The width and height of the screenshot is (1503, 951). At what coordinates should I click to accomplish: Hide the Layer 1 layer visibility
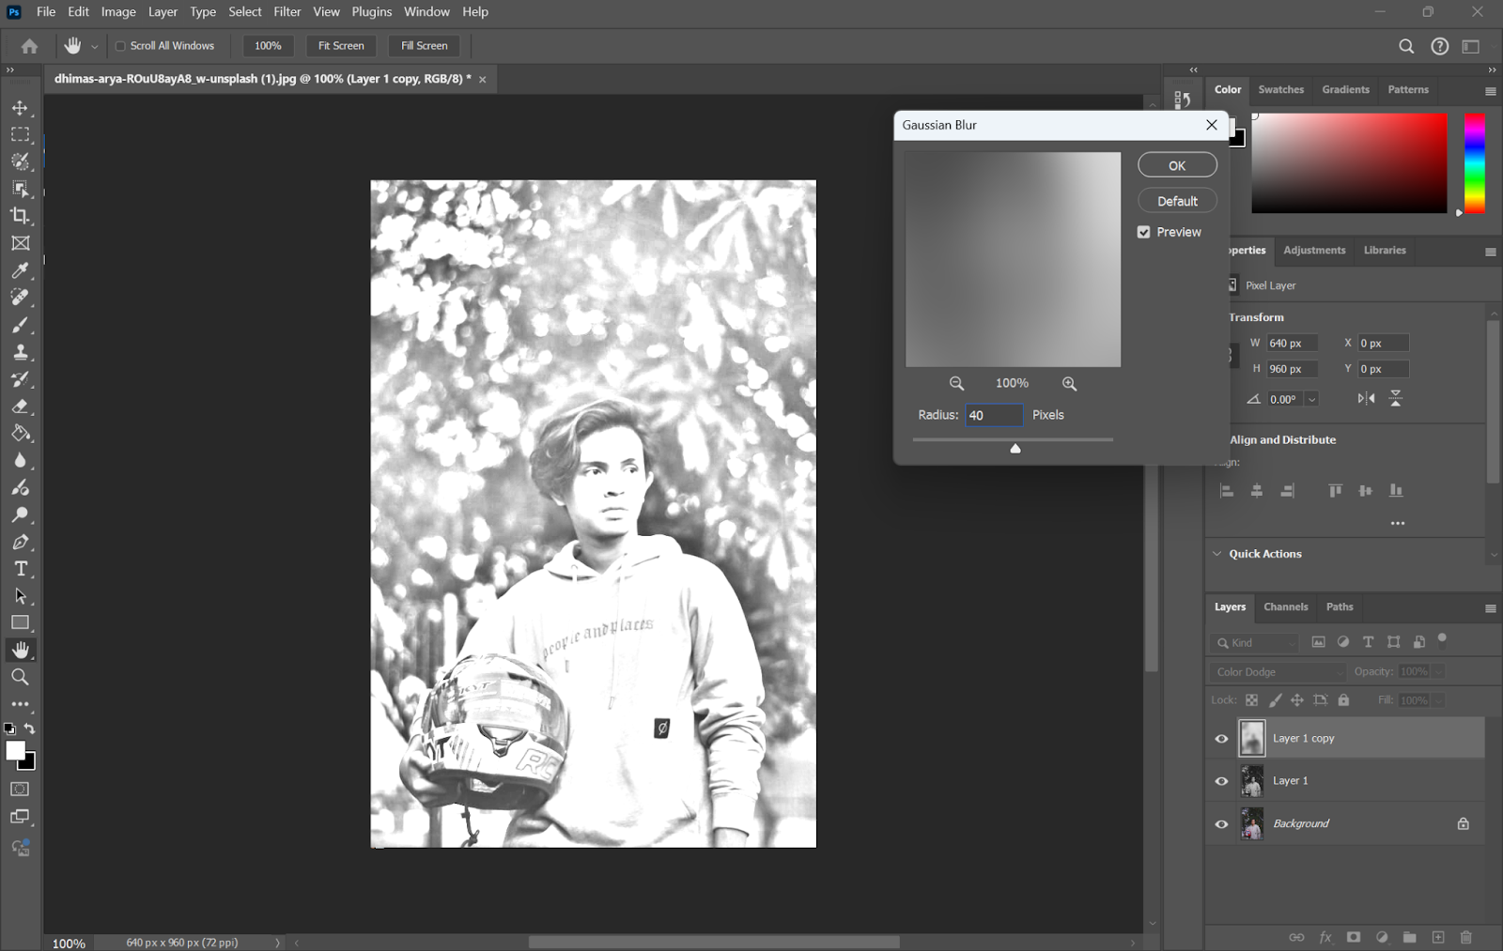(1221, 781)
